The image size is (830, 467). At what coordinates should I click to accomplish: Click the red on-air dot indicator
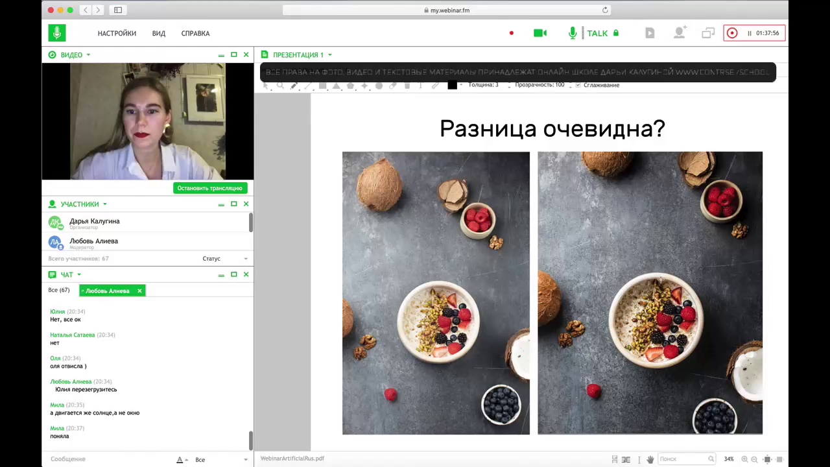[512, 33]
